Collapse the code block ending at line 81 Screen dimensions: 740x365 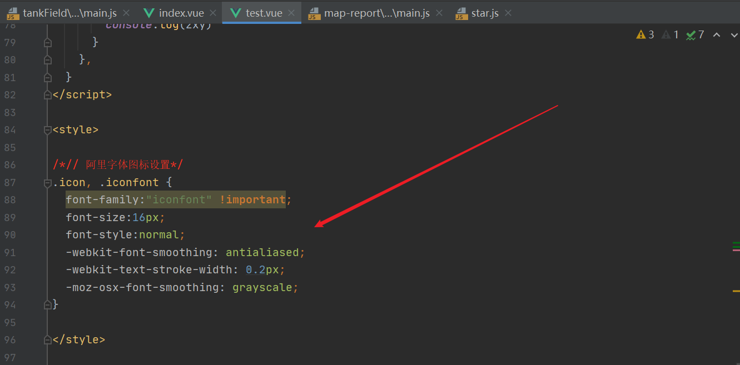tap(48, 77)
